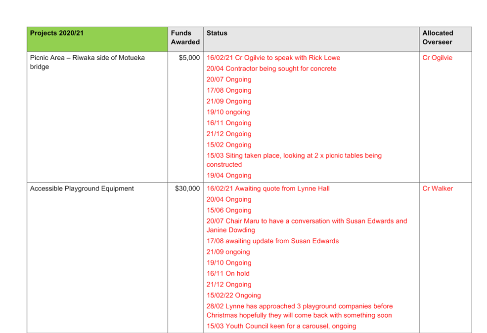Select '28/02 Lynne has approached 3 playground companies'
The image size is (487, 333).
click(300, 311)
